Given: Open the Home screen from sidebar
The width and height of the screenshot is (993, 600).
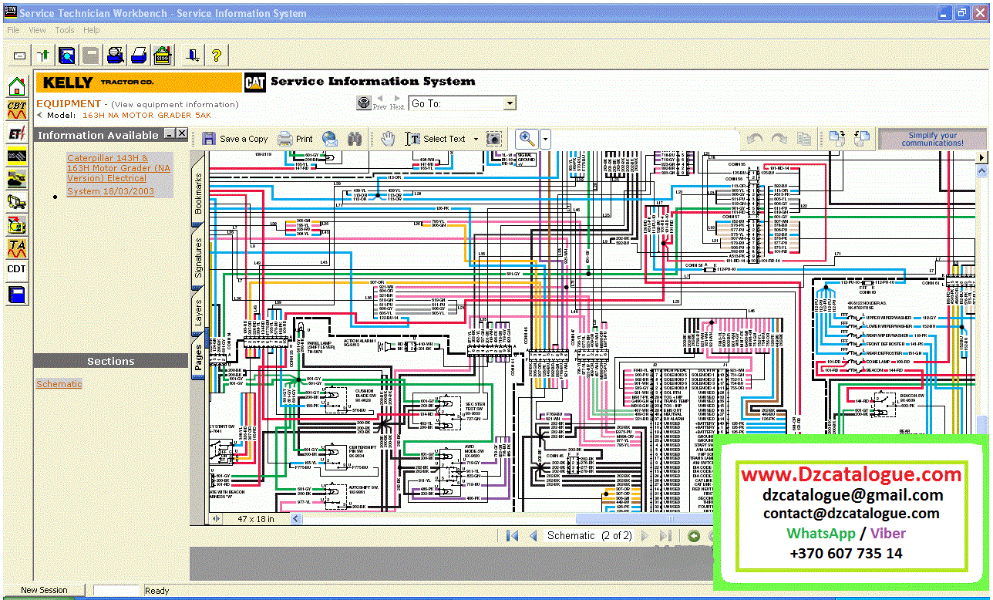Looking at the screenshot, I should pyautogui.click(x=17, y=86).
